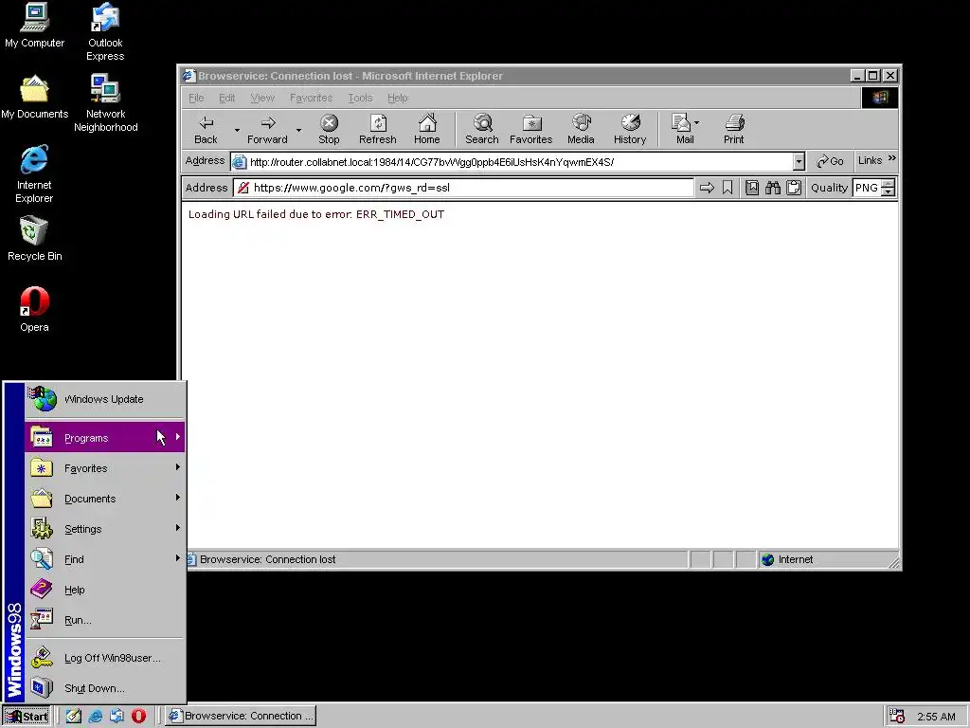Click the Start button
This screenshot has width=970, height=728.
pyautogui.click(x=26, y=716)
